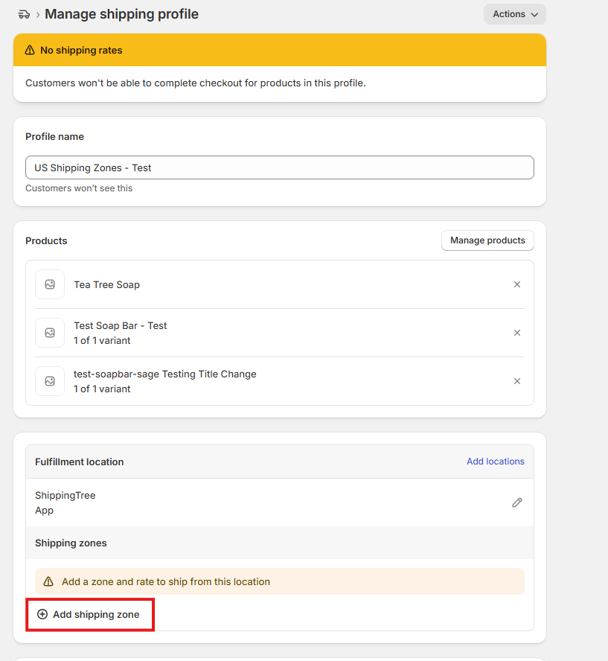
Task: Open the Add locations link
Action: point(495,462)
